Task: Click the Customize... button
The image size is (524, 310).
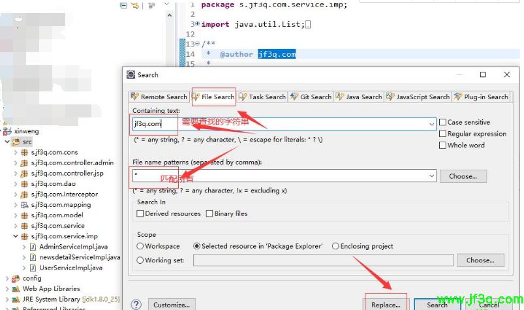Action: [x=172, y=305]
